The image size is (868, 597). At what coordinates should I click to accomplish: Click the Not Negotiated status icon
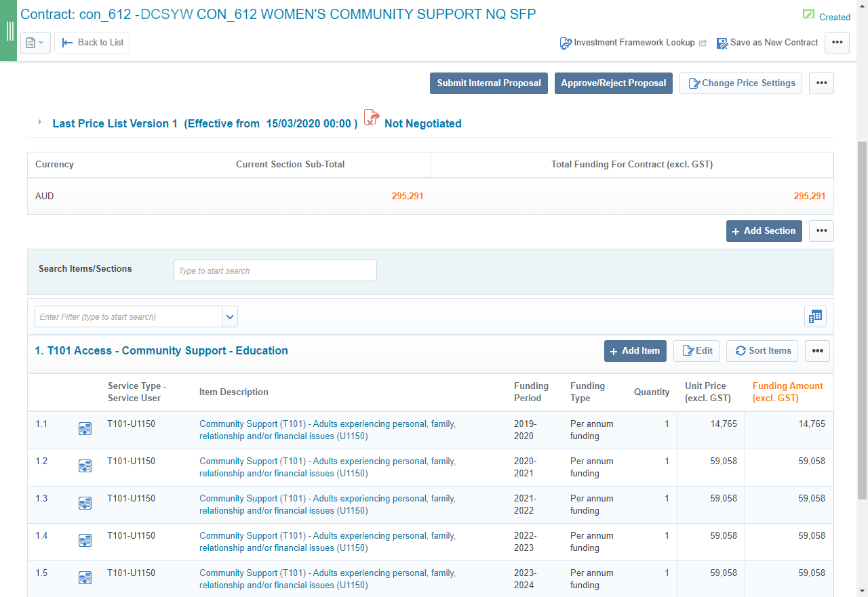pos(372,118)
